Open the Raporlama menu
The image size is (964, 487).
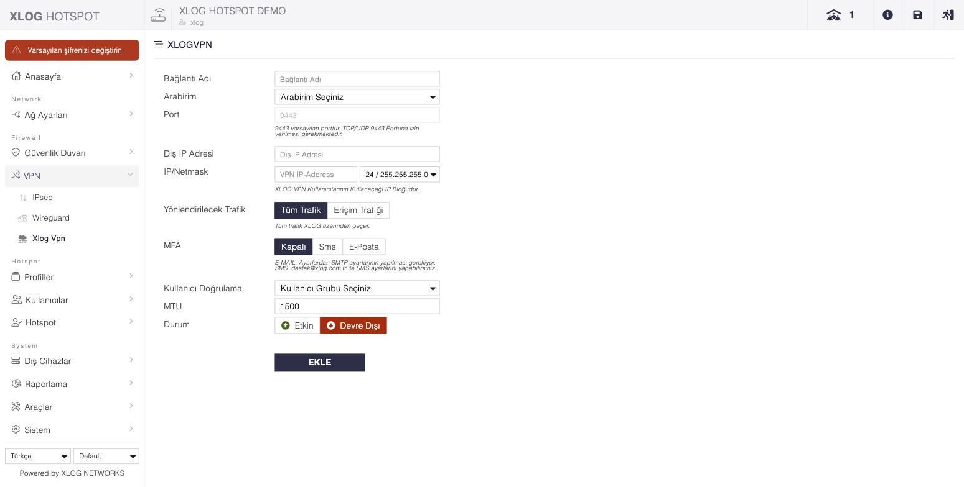click(x=72, y=384)
